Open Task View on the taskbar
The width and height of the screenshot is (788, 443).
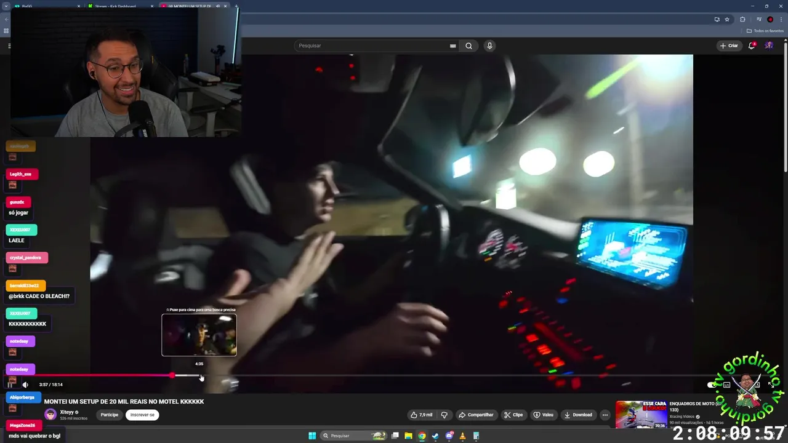pyautogui.click(x=395, y=436)
